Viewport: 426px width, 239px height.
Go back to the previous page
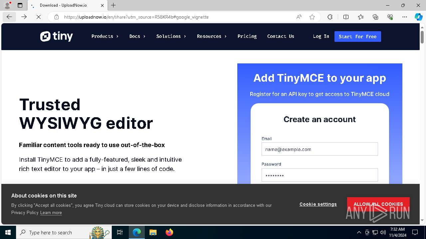pyautogui.click(x=9, y=17)
